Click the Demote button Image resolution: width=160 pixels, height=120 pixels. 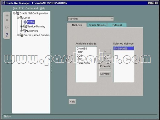coord(105,74)
